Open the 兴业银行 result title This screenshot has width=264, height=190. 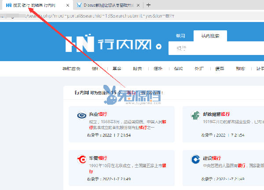(x=98, y=114)
